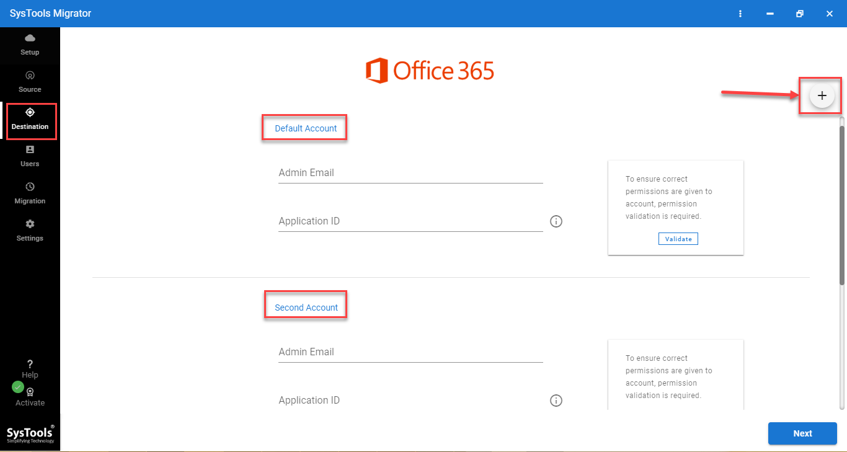The image size is (847, 452).
Task: Minimize the SysTools Migrator window
Action: (x=770, y=14)
